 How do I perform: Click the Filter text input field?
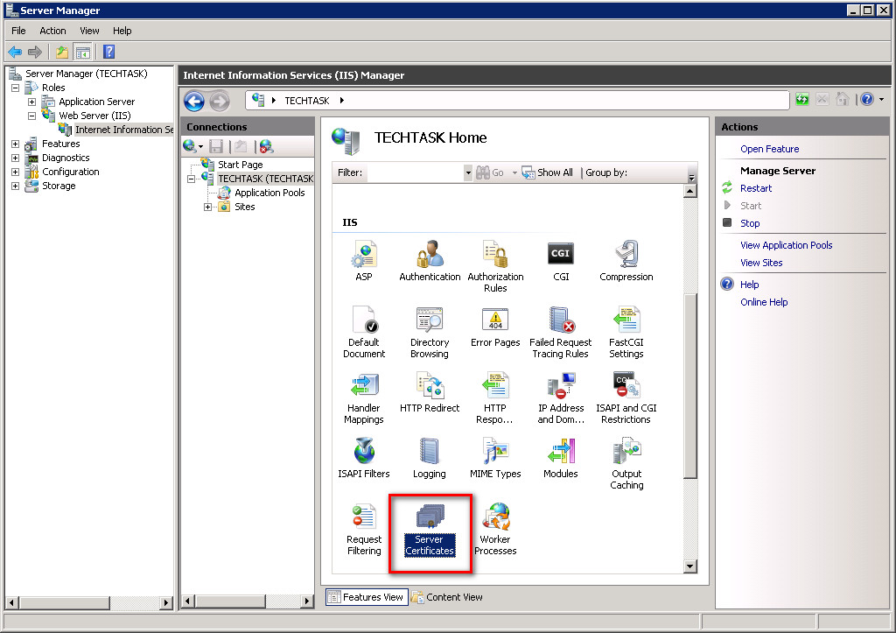[x=414, y=173]
